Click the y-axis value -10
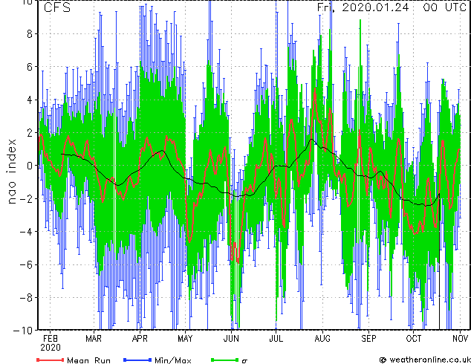This screenshot has width=471, height=364. point(23,331)
